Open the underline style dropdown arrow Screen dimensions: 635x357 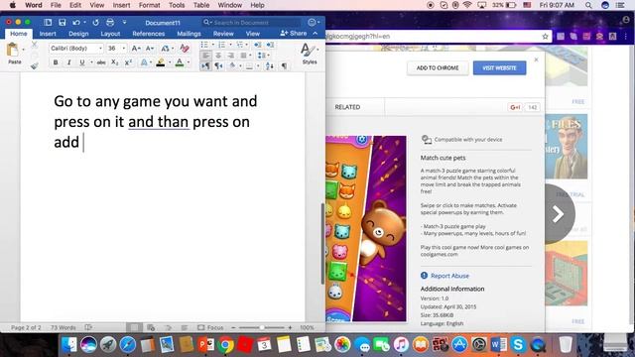[x=91, y=62]
